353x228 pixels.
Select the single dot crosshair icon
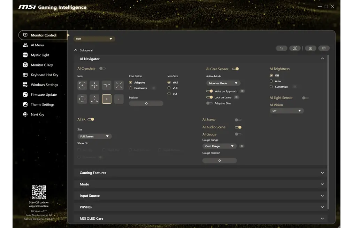click(x=118, y=99)
